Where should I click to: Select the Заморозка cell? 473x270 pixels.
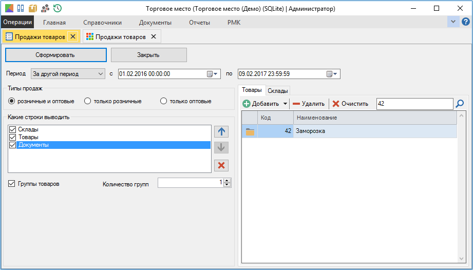coord(375,131)
